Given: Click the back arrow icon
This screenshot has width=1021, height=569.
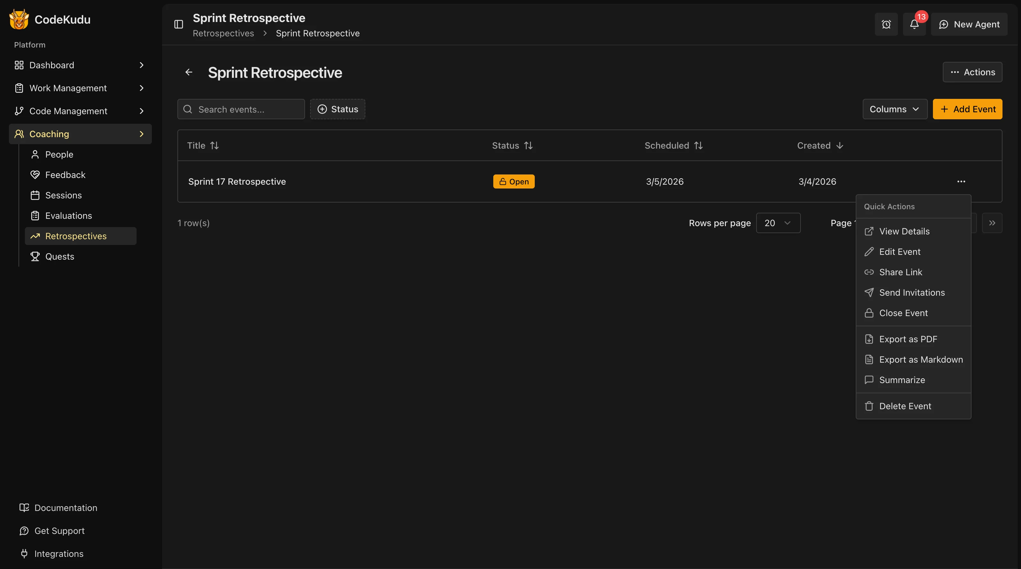Looking at the screenshot, I should [189, 72].
